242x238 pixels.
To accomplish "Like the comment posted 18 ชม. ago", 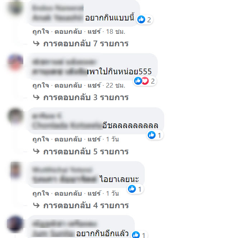I will [x=41, y=32].
